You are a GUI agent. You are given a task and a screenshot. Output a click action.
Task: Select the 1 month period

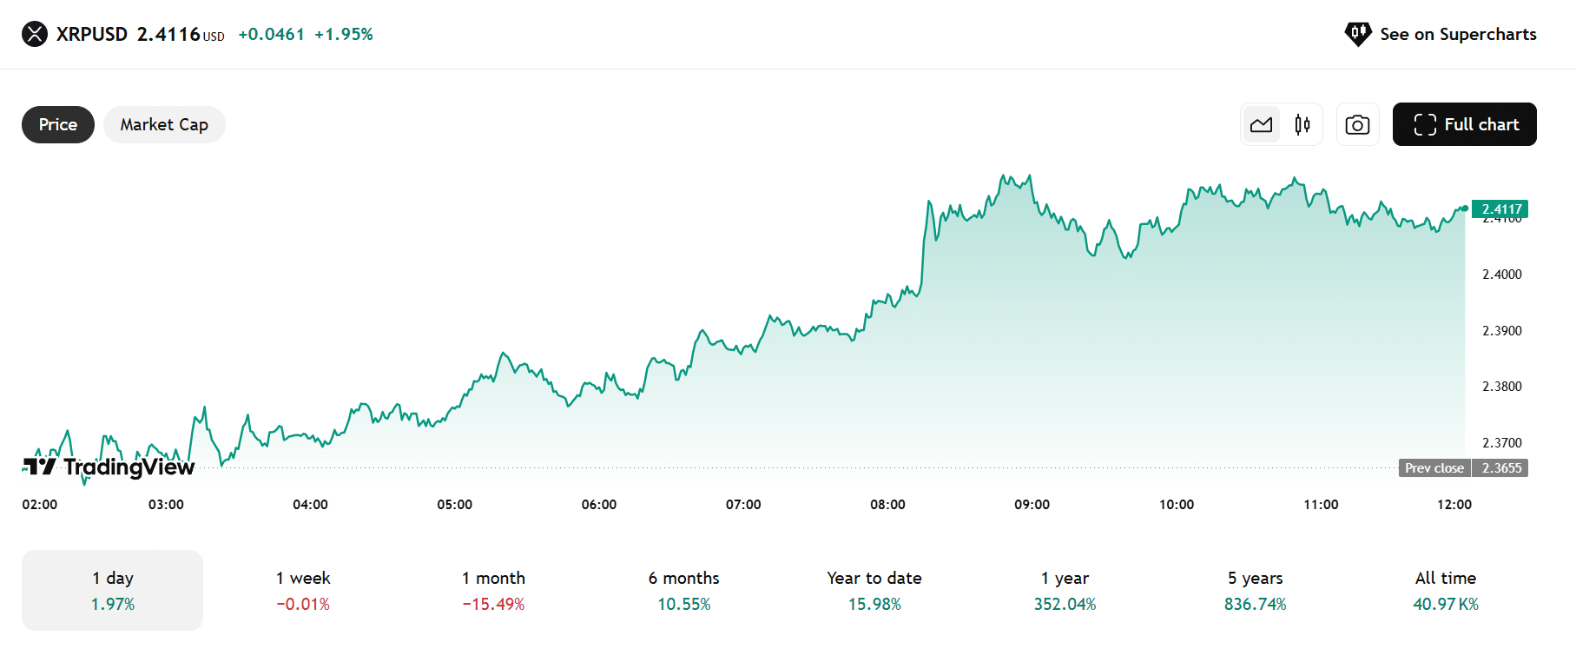click(x=493, y=589)
